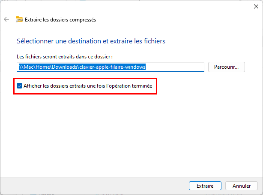The height and width of the screenshot is (195, 263).
Task: Click inside the destination folder path field
Action: (x=111, y=67)
